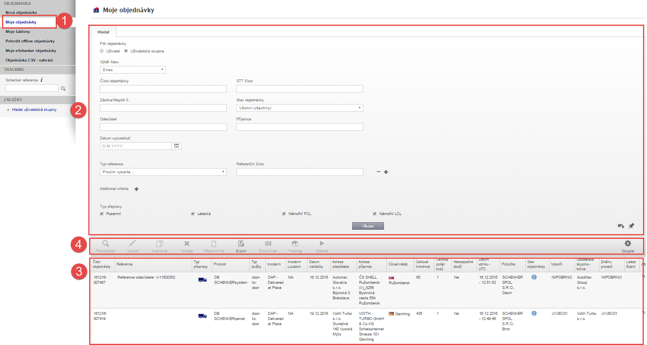Viewport: 647px width, 345px height.
Task: Open Hledat uživatelské skupiny link
Action: pyautogui.click(x=34, y=110)
